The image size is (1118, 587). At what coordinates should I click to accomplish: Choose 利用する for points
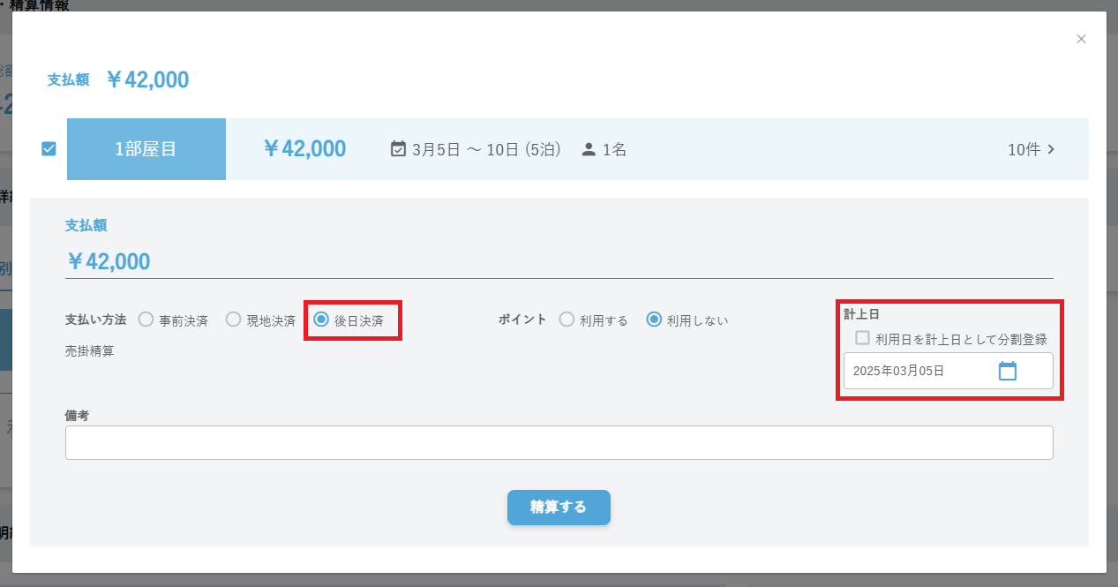click(567, 320)
